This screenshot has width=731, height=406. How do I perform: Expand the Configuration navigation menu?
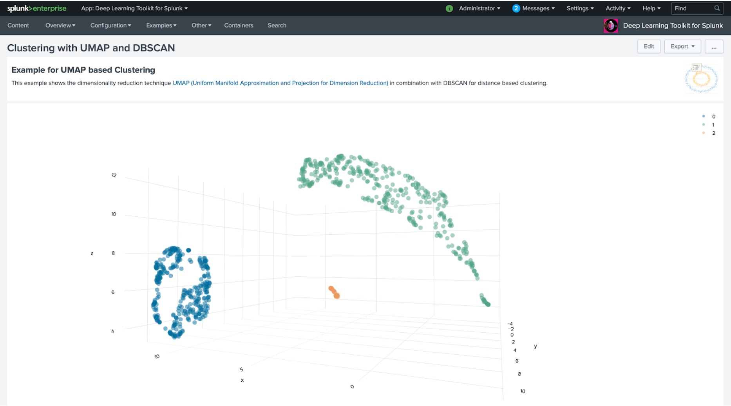click(x=111, y=25)
